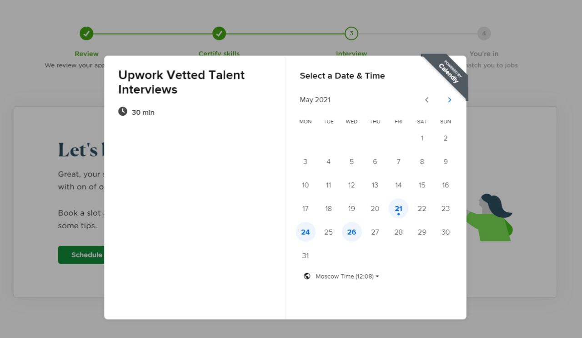
Task: Click date 5 in calendar
Action: pyautogui.click(x=351, y=162)
